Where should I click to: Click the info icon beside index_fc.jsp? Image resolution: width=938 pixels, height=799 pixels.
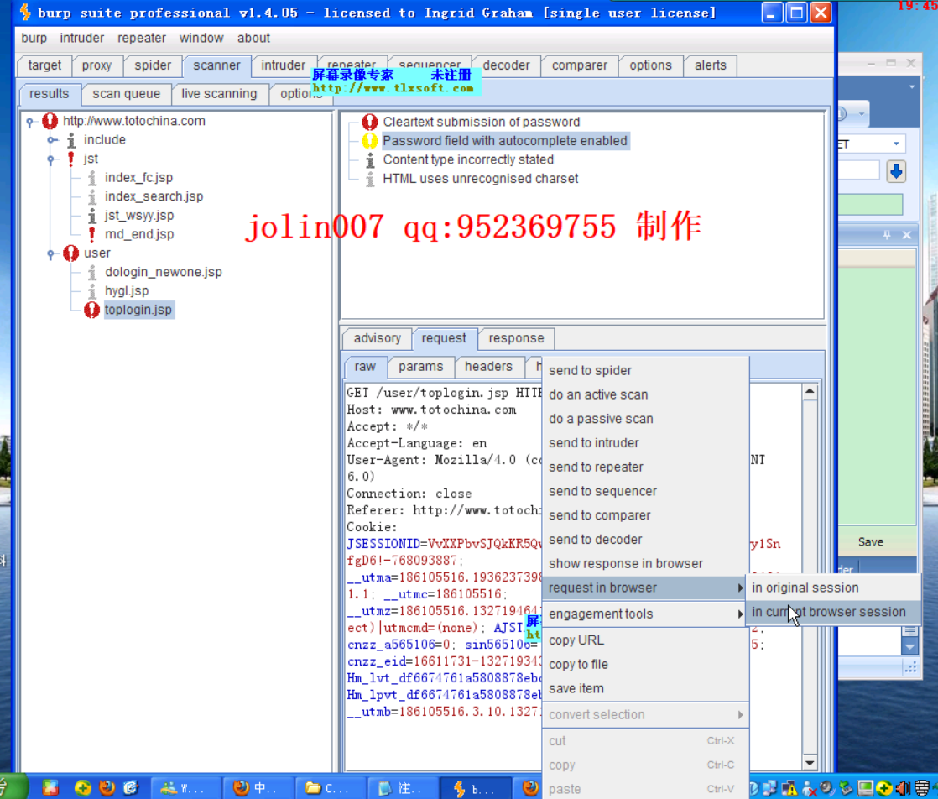tap(92, 178)
